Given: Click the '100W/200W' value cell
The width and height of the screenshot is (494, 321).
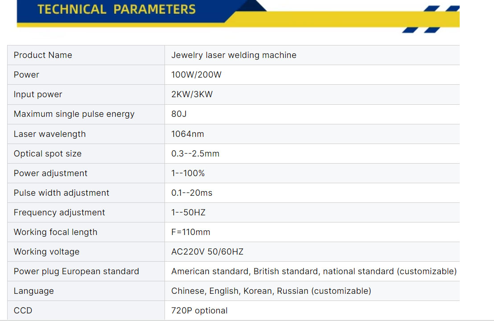Looking at the screenshot, I should coord(312,74).
